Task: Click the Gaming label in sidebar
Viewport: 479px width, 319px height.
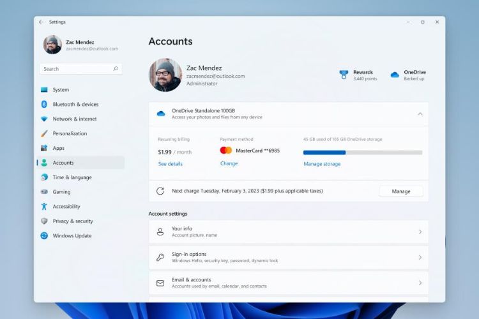Action: click(61, 191)
